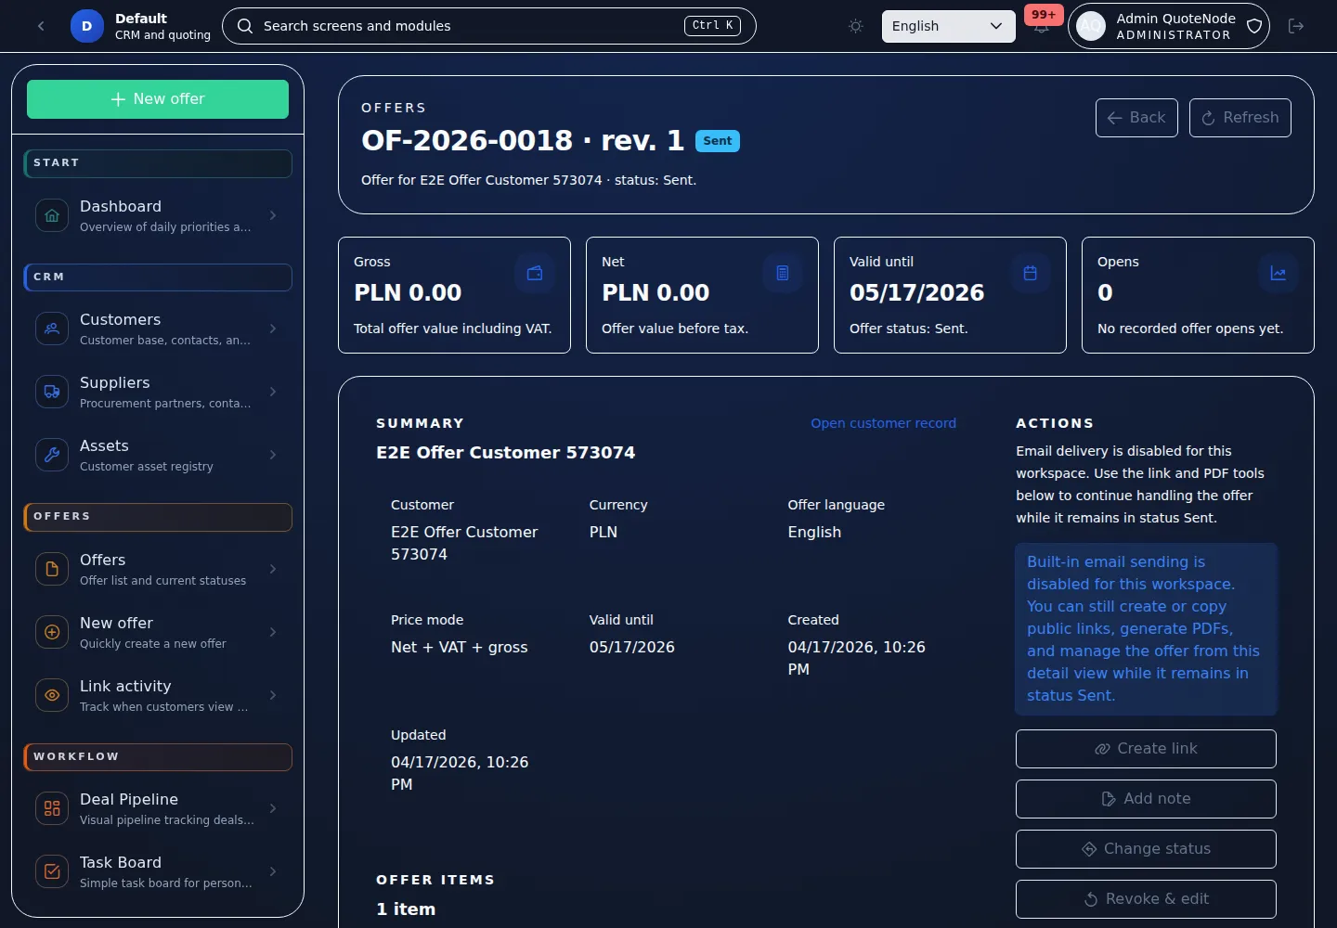The image size is (1337, 928).
Task: Click the logout icon in top bar
Action: [x=1296, y=26]
